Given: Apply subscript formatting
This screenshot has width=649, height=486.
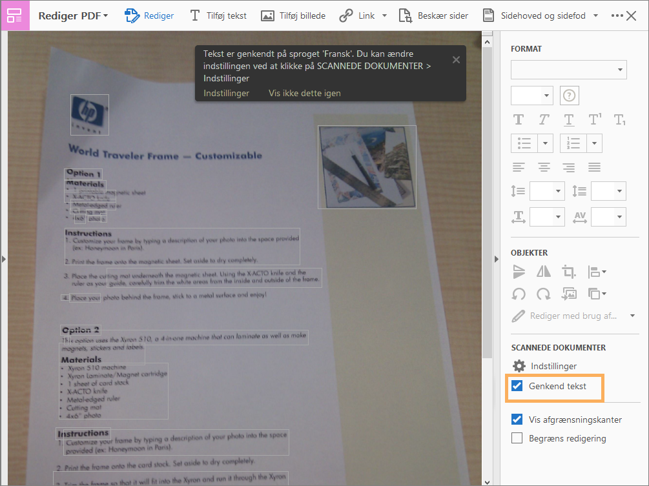Looking at the screenshot, I should click(619, 119).
